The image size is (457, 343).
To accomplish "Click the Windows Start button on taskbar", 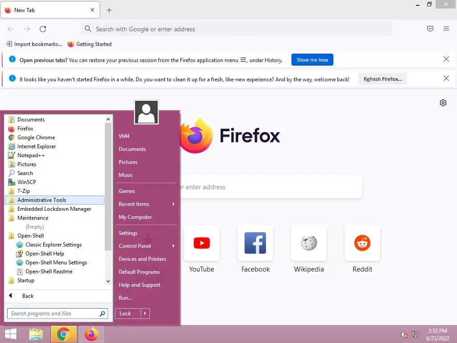I will point(11,334).
